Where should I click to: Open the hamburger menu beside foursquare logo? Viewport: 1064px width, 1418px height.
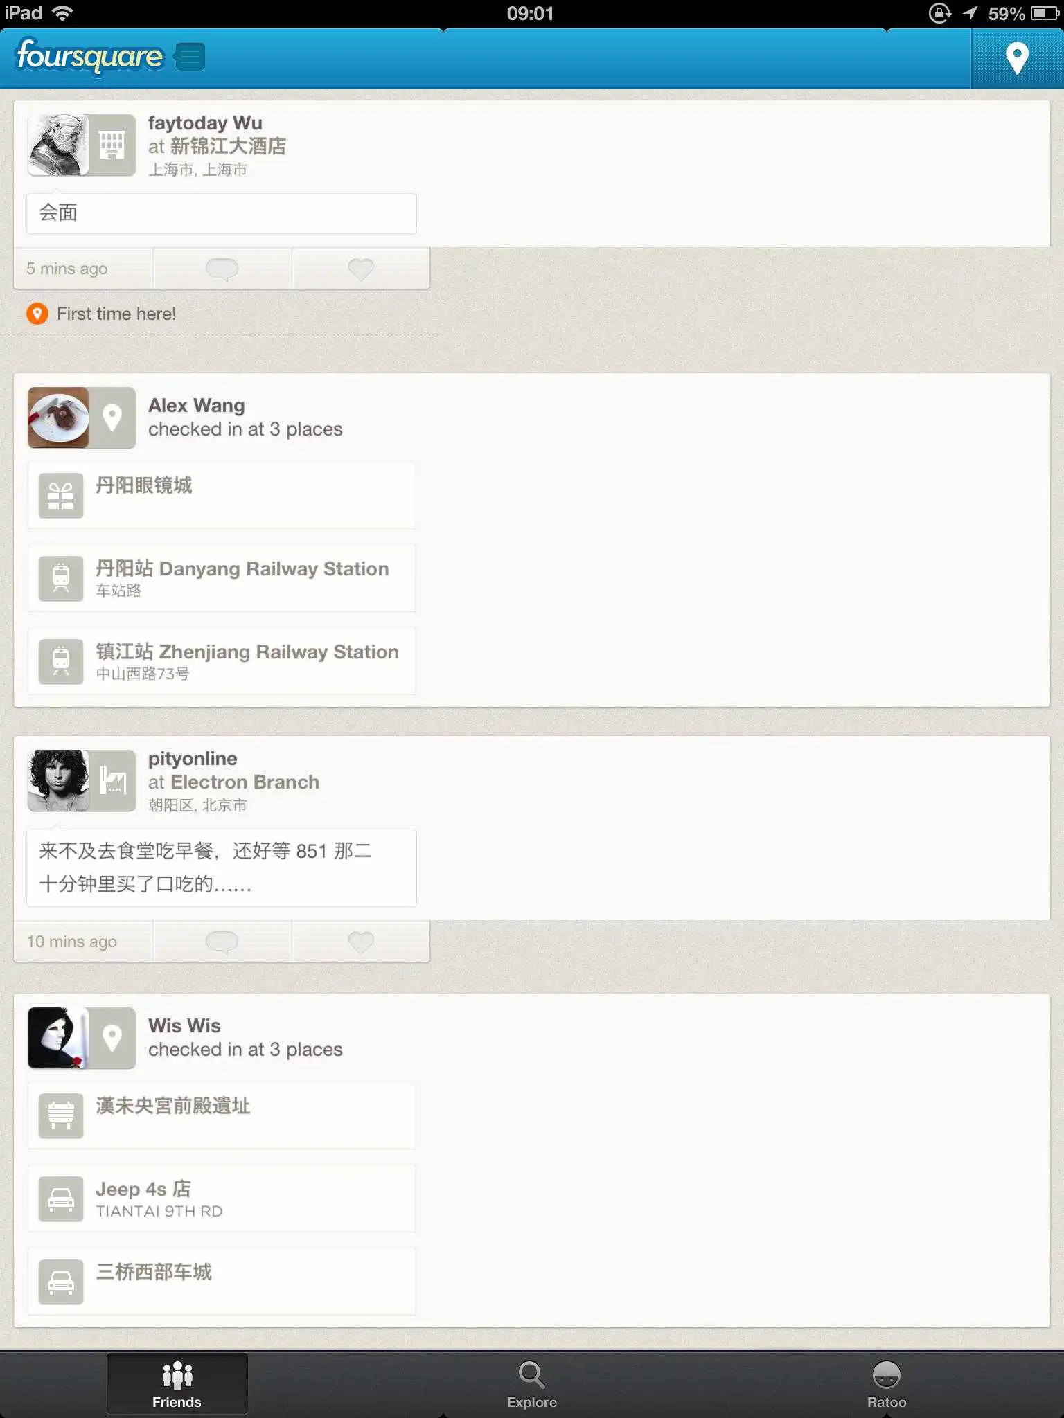point(189,57)
